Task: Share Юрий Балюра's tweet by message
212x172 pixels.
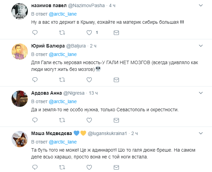Action: tap(116, 80)
